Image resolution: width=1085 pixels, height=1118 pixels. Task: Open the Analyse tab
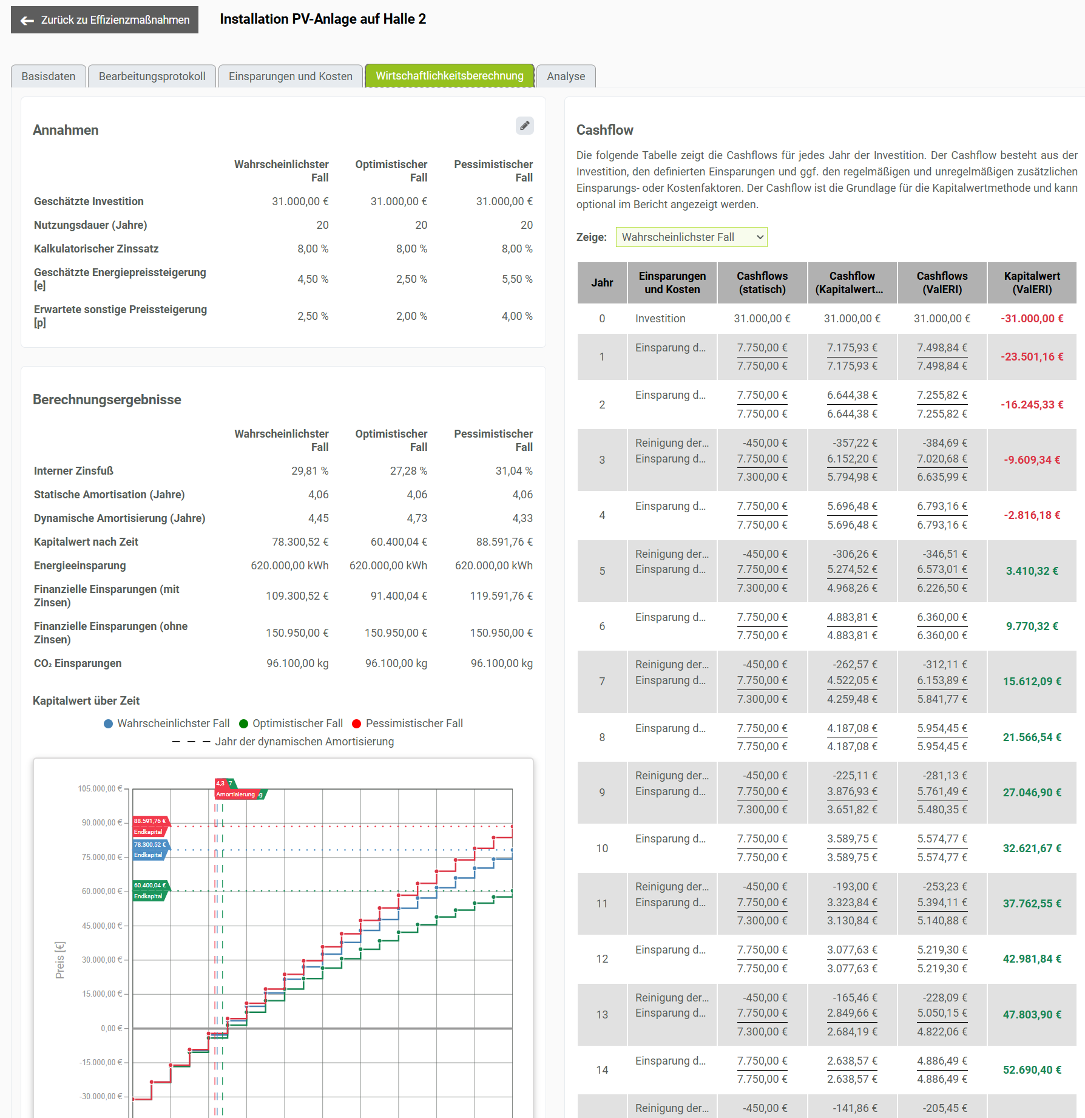566,76
